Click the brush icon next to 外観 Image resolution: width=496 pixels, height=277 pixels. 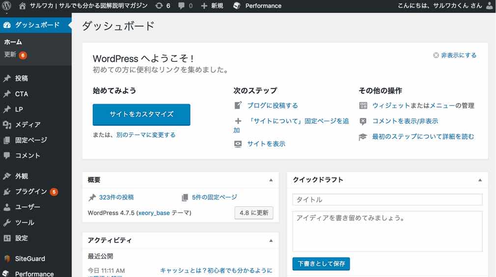7,176
